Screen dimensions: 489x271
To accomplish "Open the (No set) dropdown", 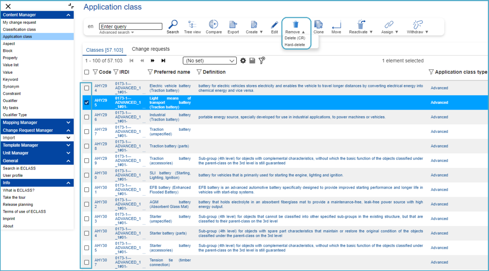I will (x=209, y=61).
